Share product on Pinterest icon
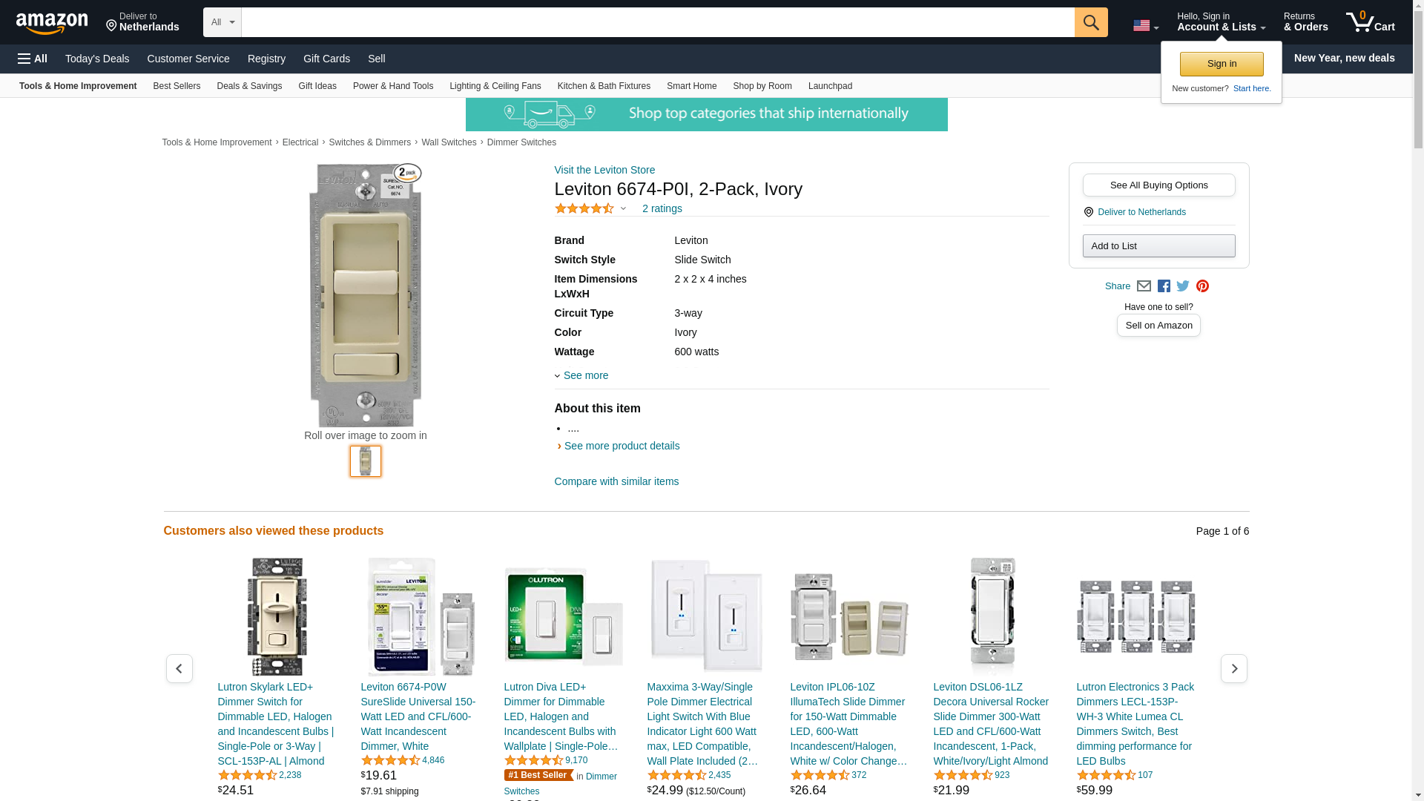Viewport: 1424px width, 801px height. coord(1202,286)
